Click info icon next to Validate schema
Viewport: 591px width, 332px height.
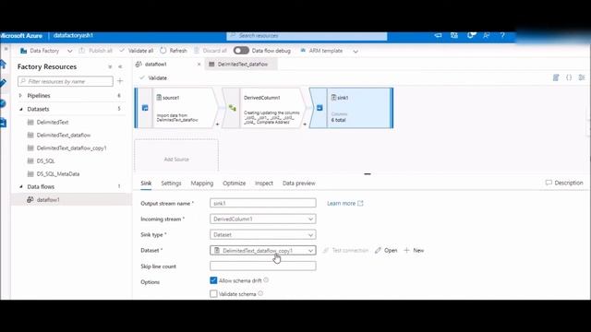point(260,293)
